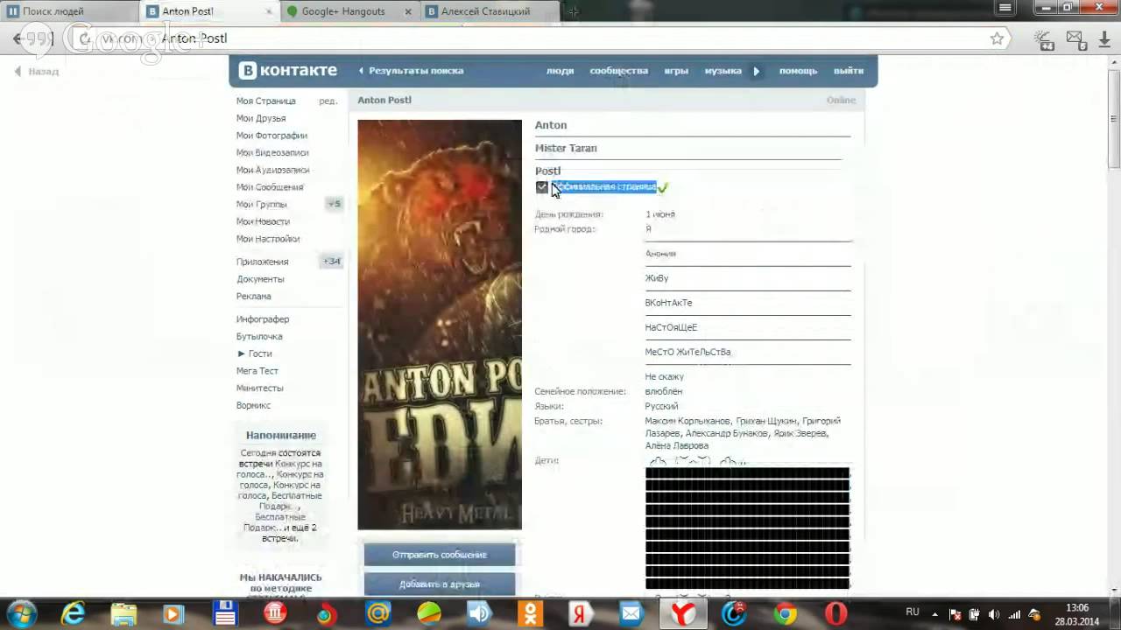
Task: Open Приложения in sidebar
Action: [262, 262]
